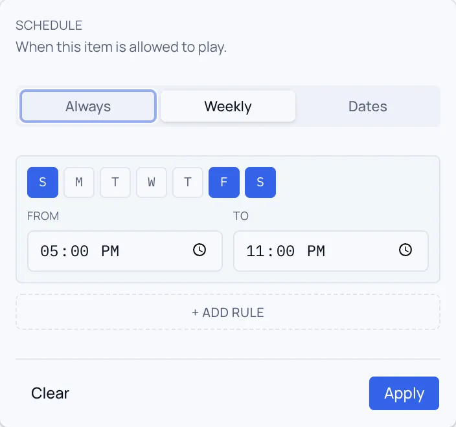Deselect the Friday day button
Image resolution: width=456 pixels, height=427 pixels.
tap(224, 182)
